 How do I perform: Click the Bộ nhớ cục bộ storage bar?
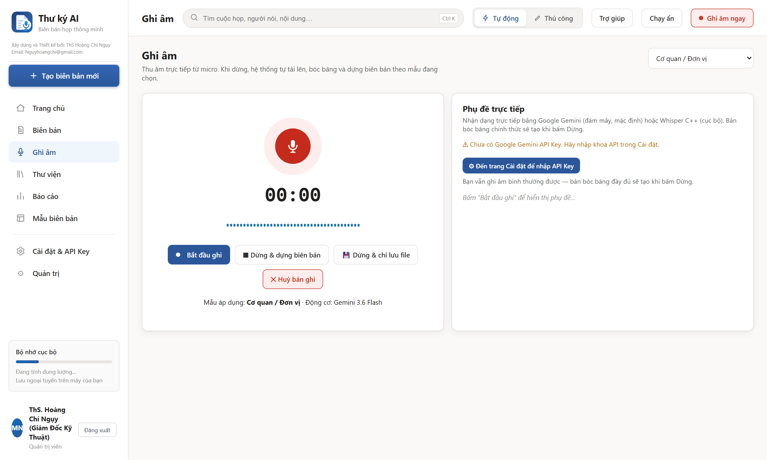(x=64, y=362)
